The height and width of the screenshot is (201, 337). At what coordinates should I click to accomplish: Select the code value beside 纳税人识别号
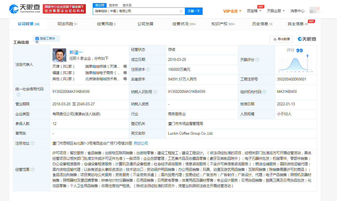coord(187,92)
